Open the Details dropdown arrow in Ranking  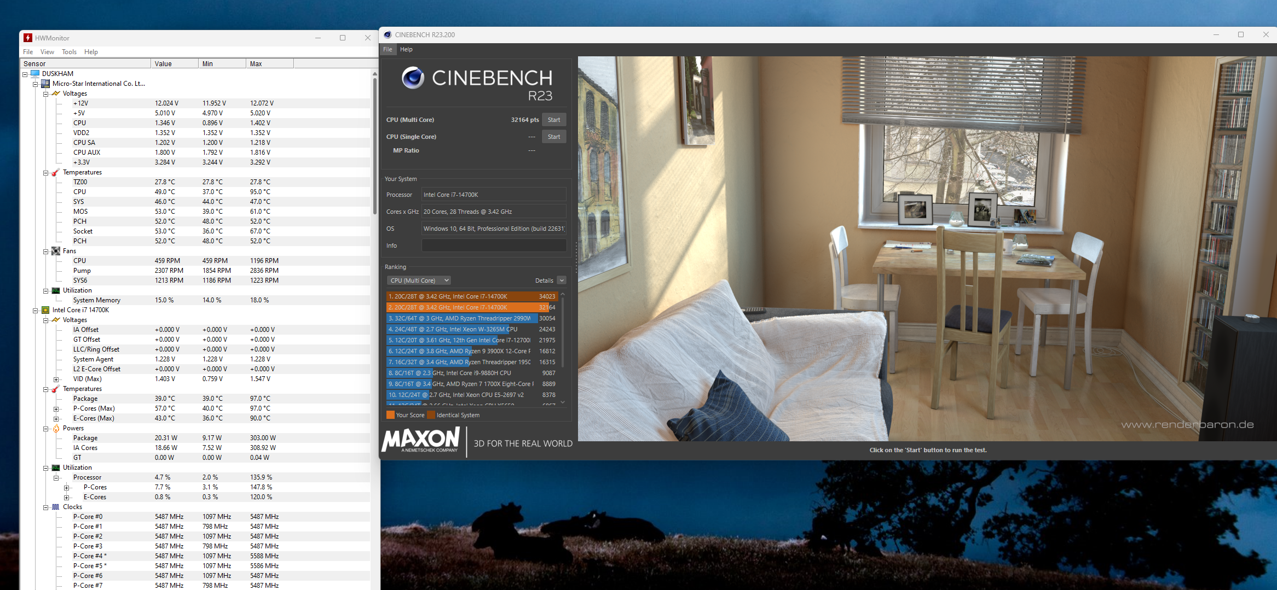click(562, 281)
